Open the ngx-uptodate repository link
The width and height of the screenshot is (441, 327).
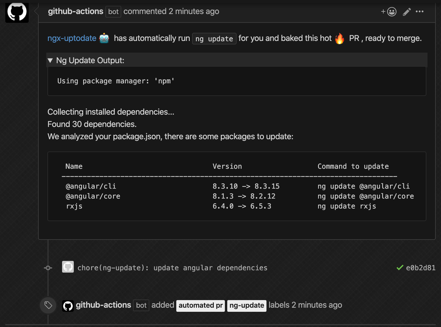(x=72, y=38)
